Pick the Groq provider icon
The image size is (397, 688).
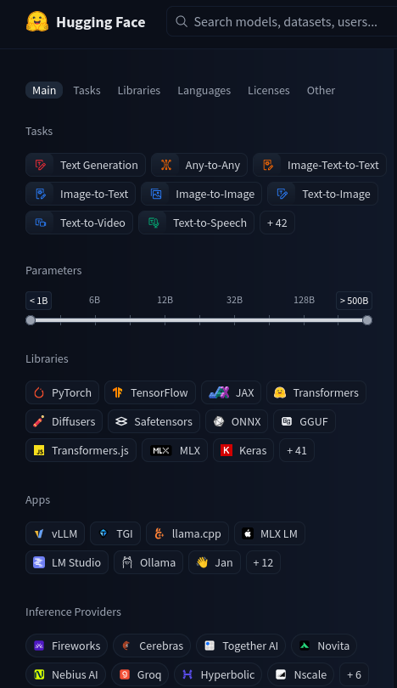tap(125, 674)
